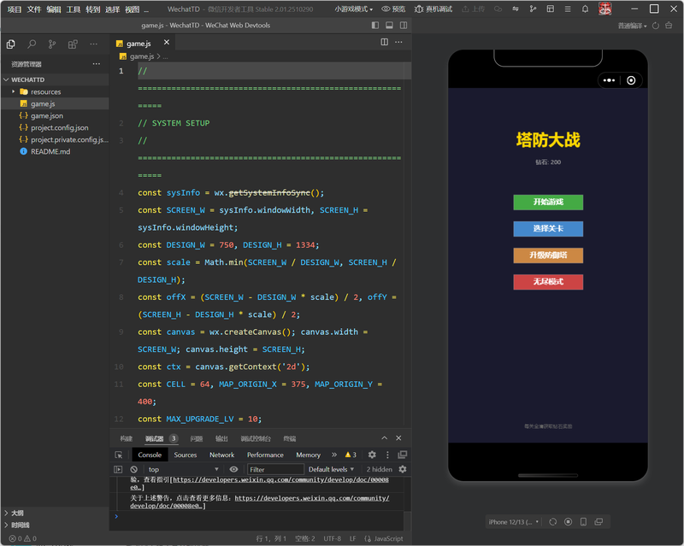
Task: Switch to Network devtools tab
Action: click(x=221, y=455)
